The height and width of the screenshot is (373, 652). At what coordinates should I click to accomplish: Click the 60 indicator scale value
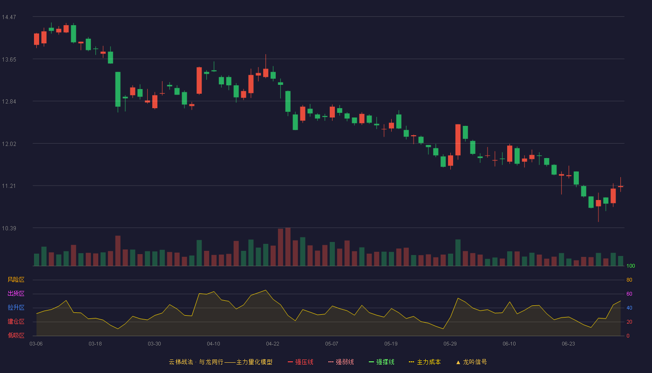[x=629, y=294]
